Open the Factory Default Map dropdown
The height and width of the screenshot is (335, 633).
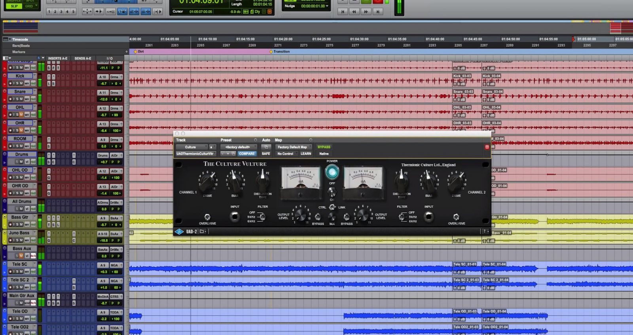292,147
